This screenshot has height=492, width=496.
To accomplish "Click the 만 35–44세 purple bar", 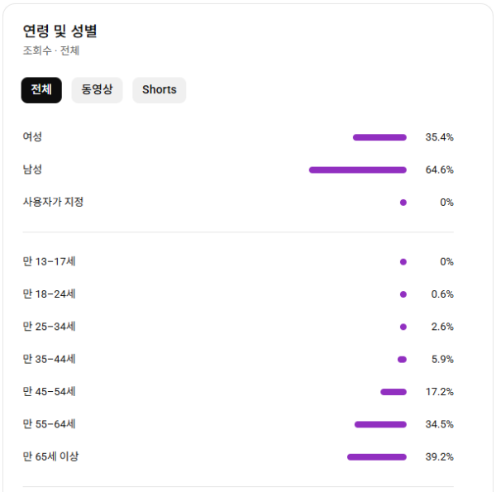I will 402,359.
